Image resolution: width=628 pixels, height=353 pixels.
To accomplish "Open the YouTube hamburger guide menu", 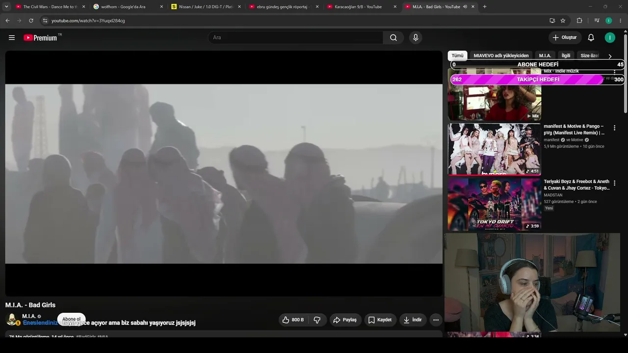I will pyautogui.click(x=12, y=38).
